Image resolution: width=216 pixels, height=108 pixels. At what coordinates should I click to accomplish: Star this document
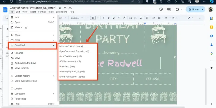pos(60,8)
